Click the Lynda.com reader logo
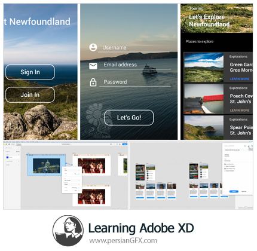This screenshot has width=257, height=251. point(68,231)
